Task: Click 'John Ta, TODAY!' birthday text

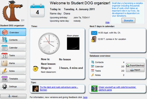Action: coord(82,18)
